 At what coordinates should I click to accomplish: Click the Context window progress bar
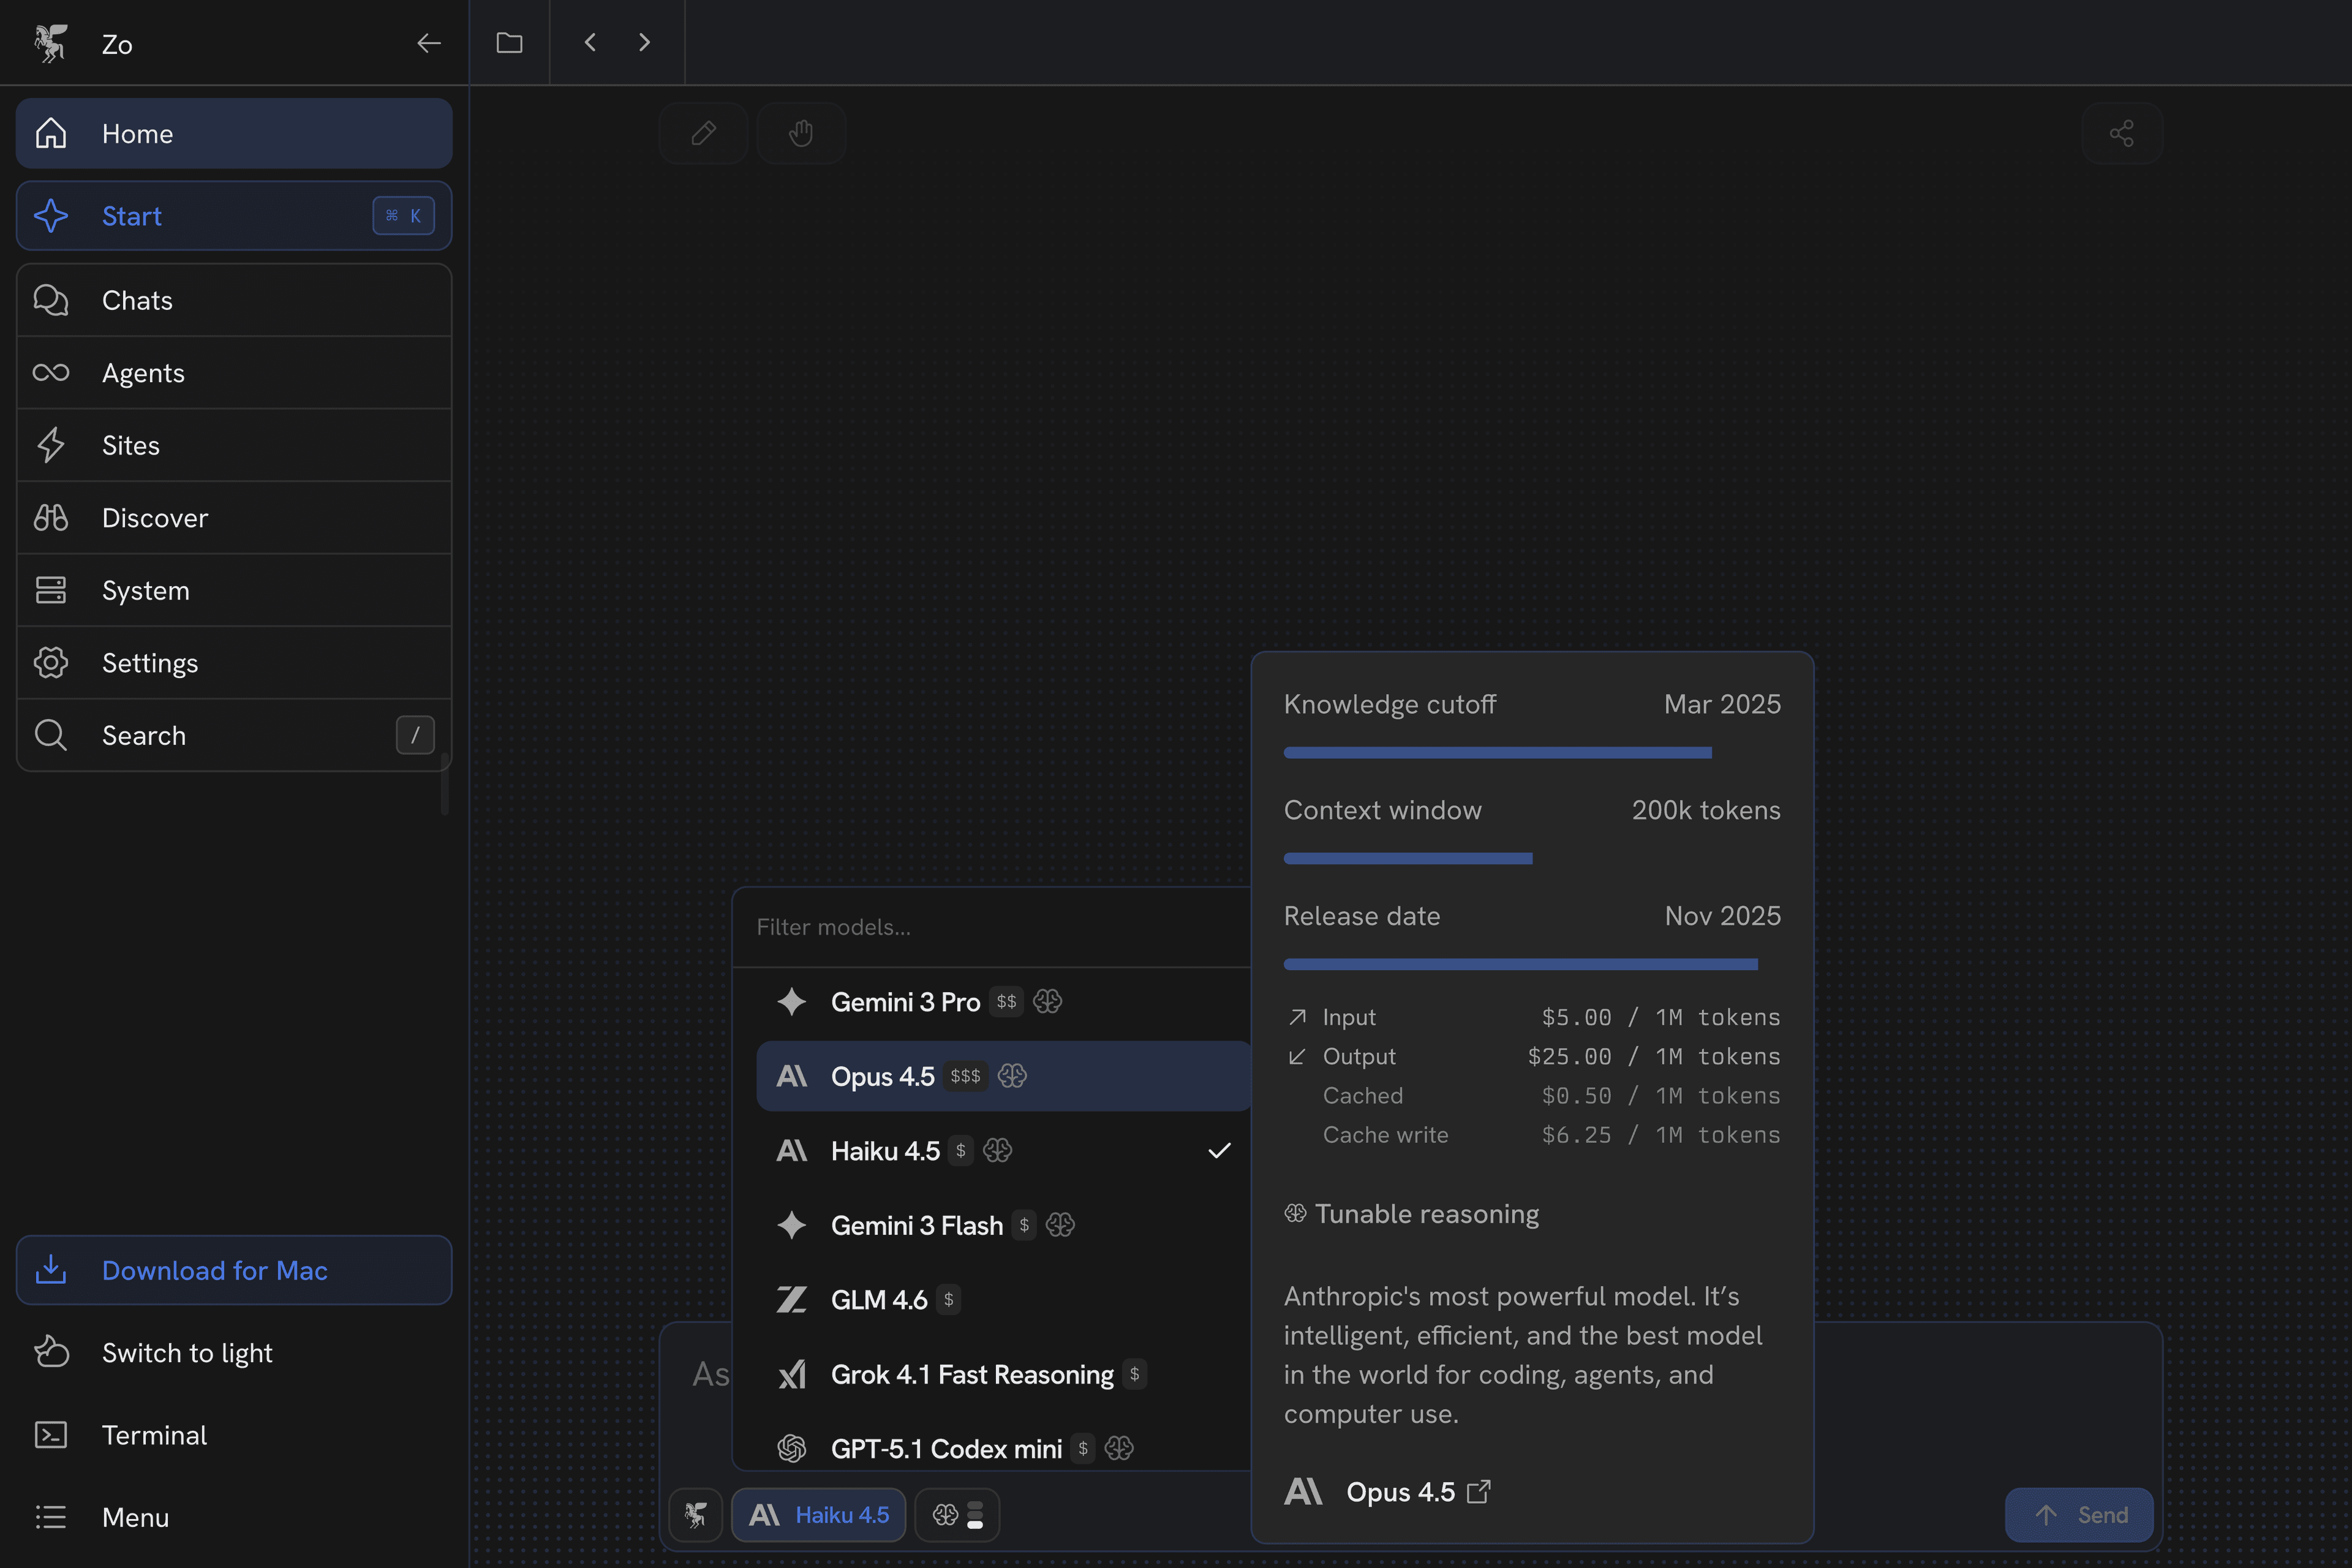[x=1407, y=858]
